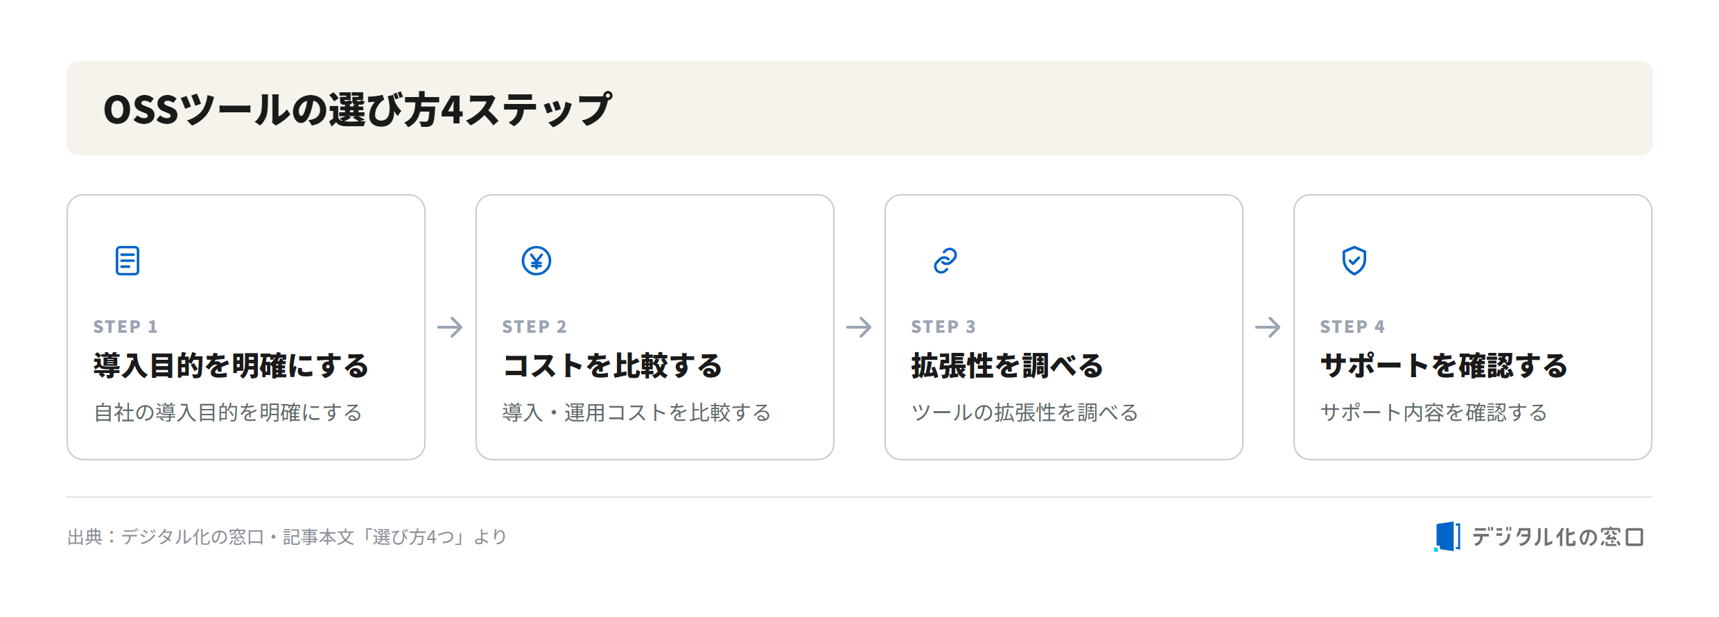Image resolution: width=1719 pixels, height=617 pixels.
Task: Click the STEP 4 label
Action: point(1352,327)
